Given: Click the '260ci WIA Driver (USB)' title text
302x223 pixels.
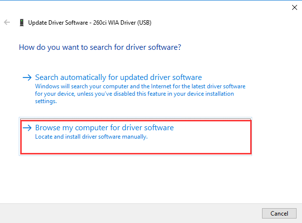Looking at the screenshot, I should click(x=122, y=23).
